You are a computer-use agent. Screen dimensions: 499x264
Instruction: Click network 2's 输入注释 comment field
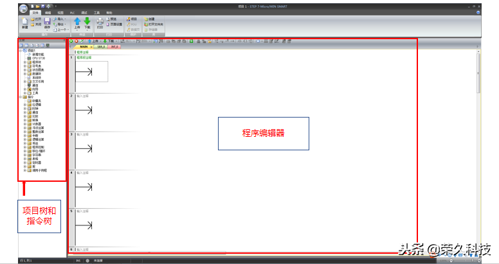[83, 96]
